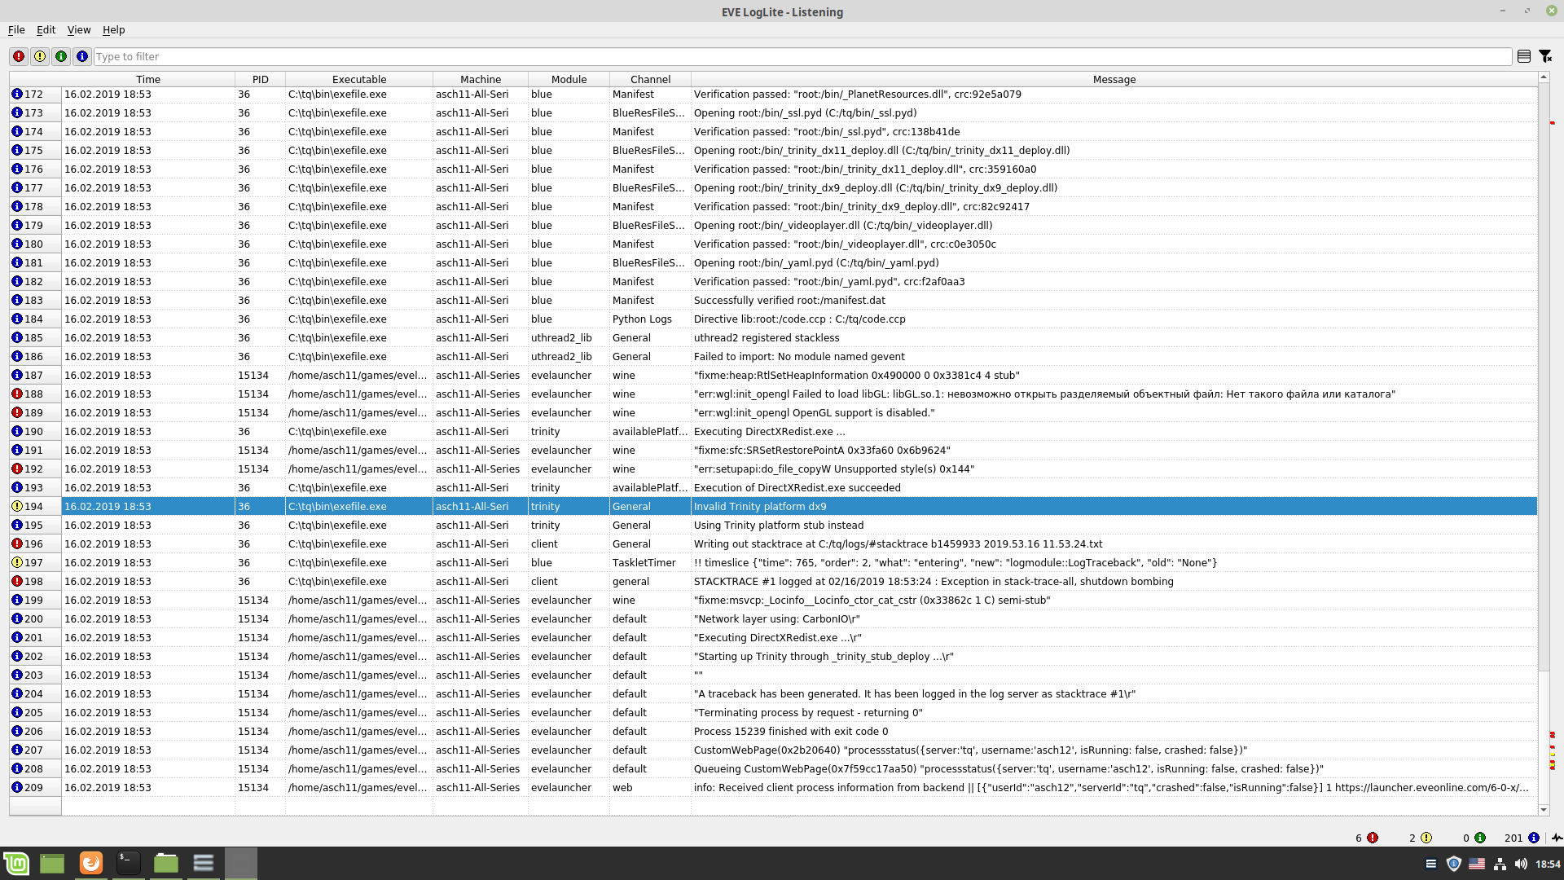Click scrollbar down arrow at bottom
The image size is (1564, 880).
(1543, 810)
